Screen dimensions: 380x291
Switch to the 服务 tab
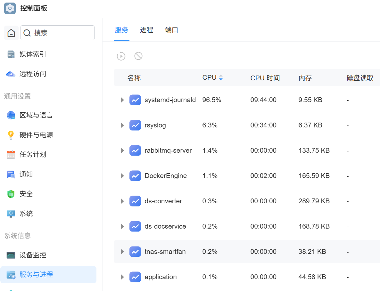point(122,30)
